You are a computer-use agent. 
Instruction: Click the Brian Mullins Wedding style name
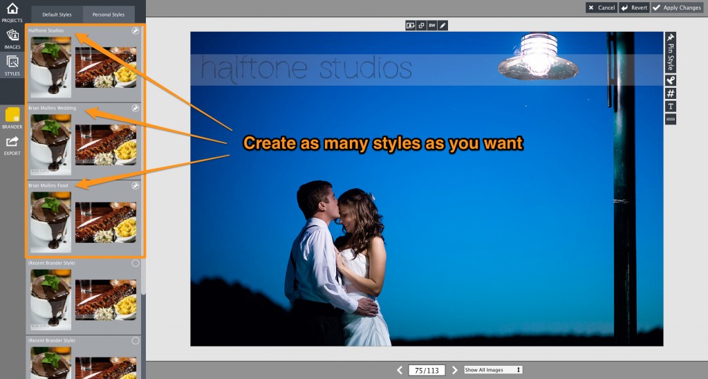[52, 109]
